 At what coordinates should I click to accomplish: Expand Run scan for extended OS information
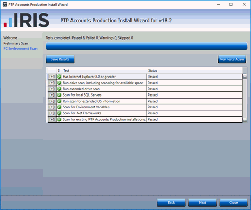click(52, 101)
